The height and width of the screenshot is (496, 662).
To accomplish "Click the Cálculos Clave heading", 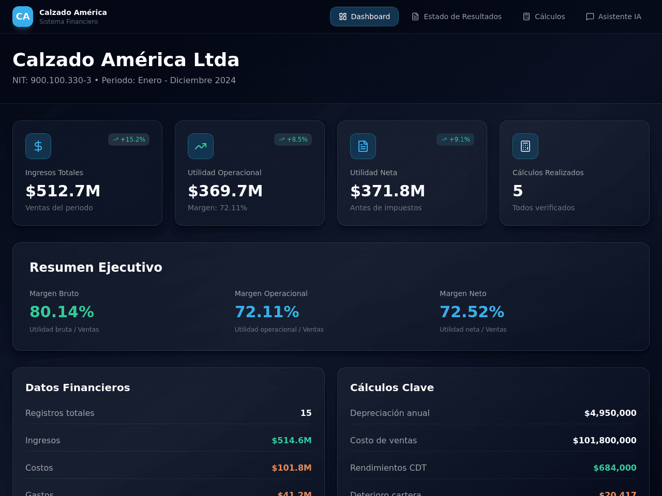I will click(392, 388).
